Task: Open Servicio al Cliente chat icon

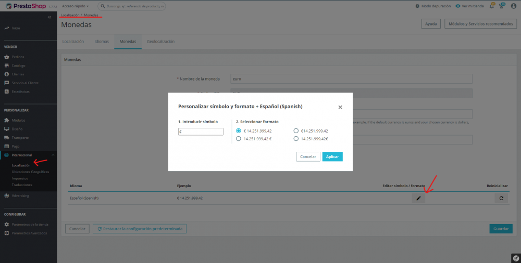Action: click(7, 83)
